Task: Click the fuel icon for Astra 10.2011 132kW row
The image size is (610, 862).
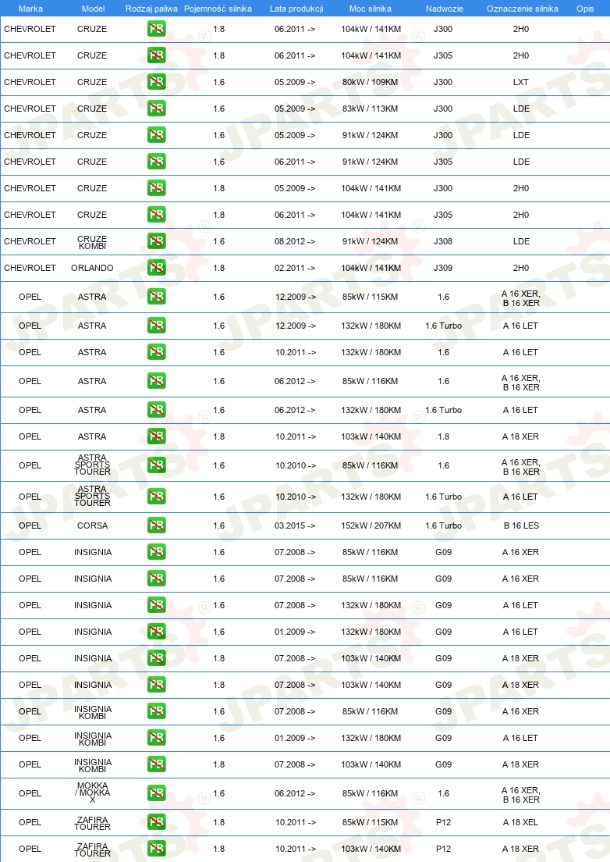Action: [x=157, y=352]
